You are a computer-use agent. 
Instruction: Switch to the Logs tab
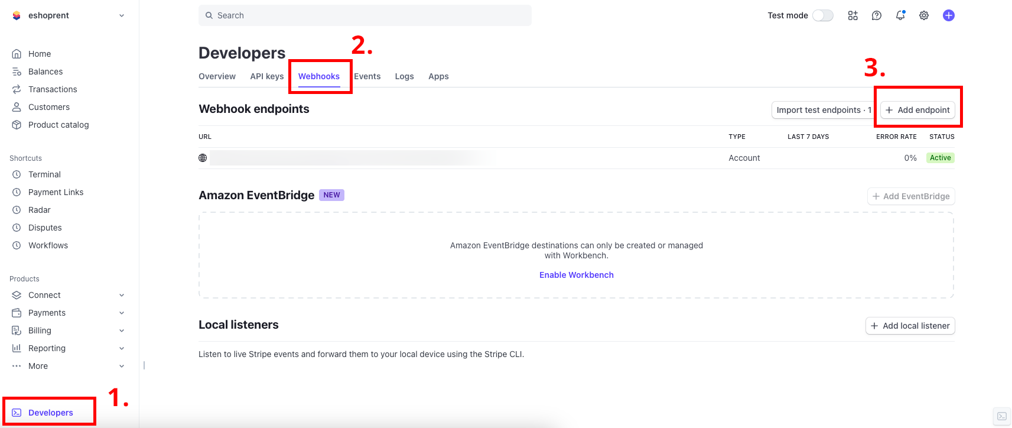pos(404,76)
